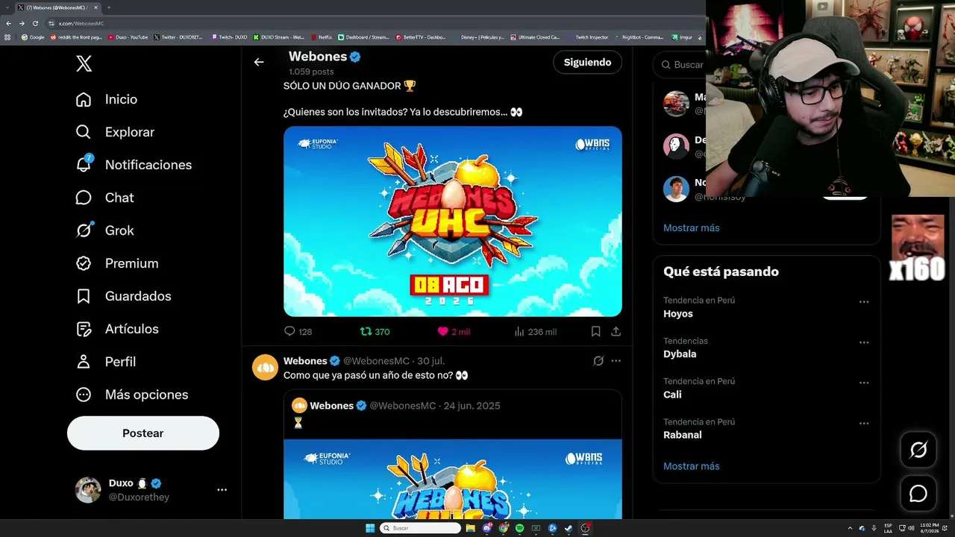Open File Explorer from the taskbar

471,528
